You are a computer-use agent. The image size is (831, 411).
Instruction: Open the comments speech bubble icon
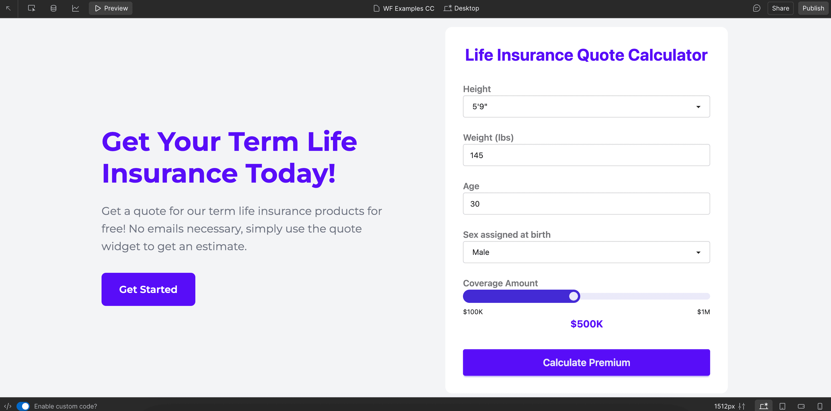point(757,8)
